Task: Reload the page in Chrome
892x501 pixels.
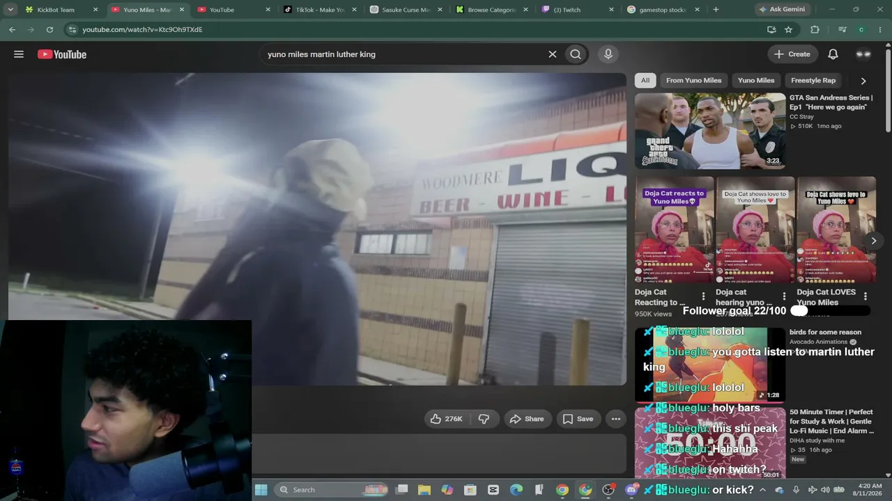Action: coord(49,30)
